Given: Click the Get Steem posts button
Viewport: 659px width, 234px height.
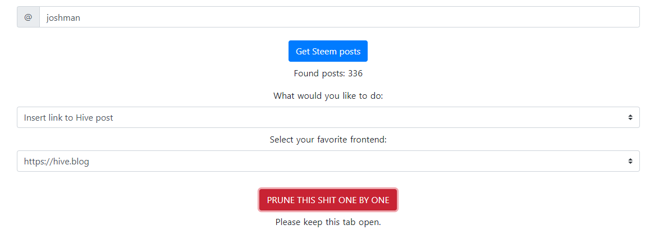Looking at the screenshot, I should pos(328,51).
